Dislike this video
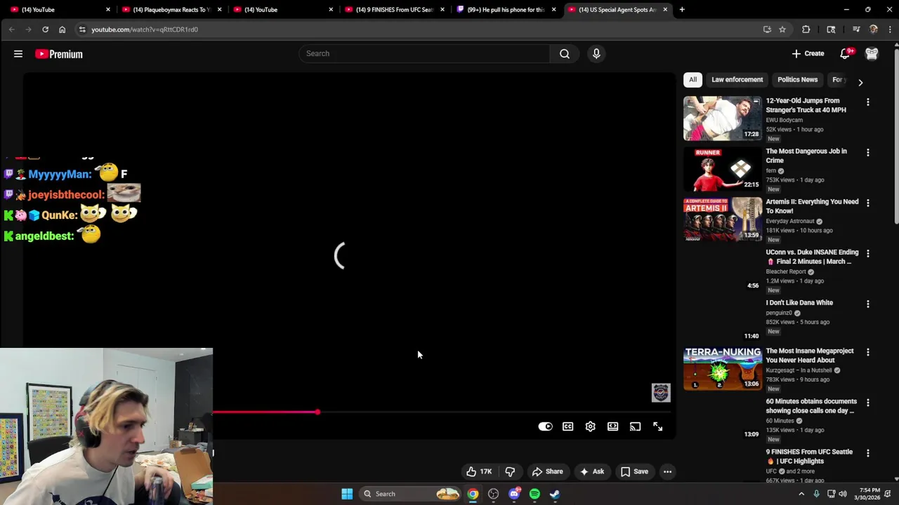 [510, 471]
